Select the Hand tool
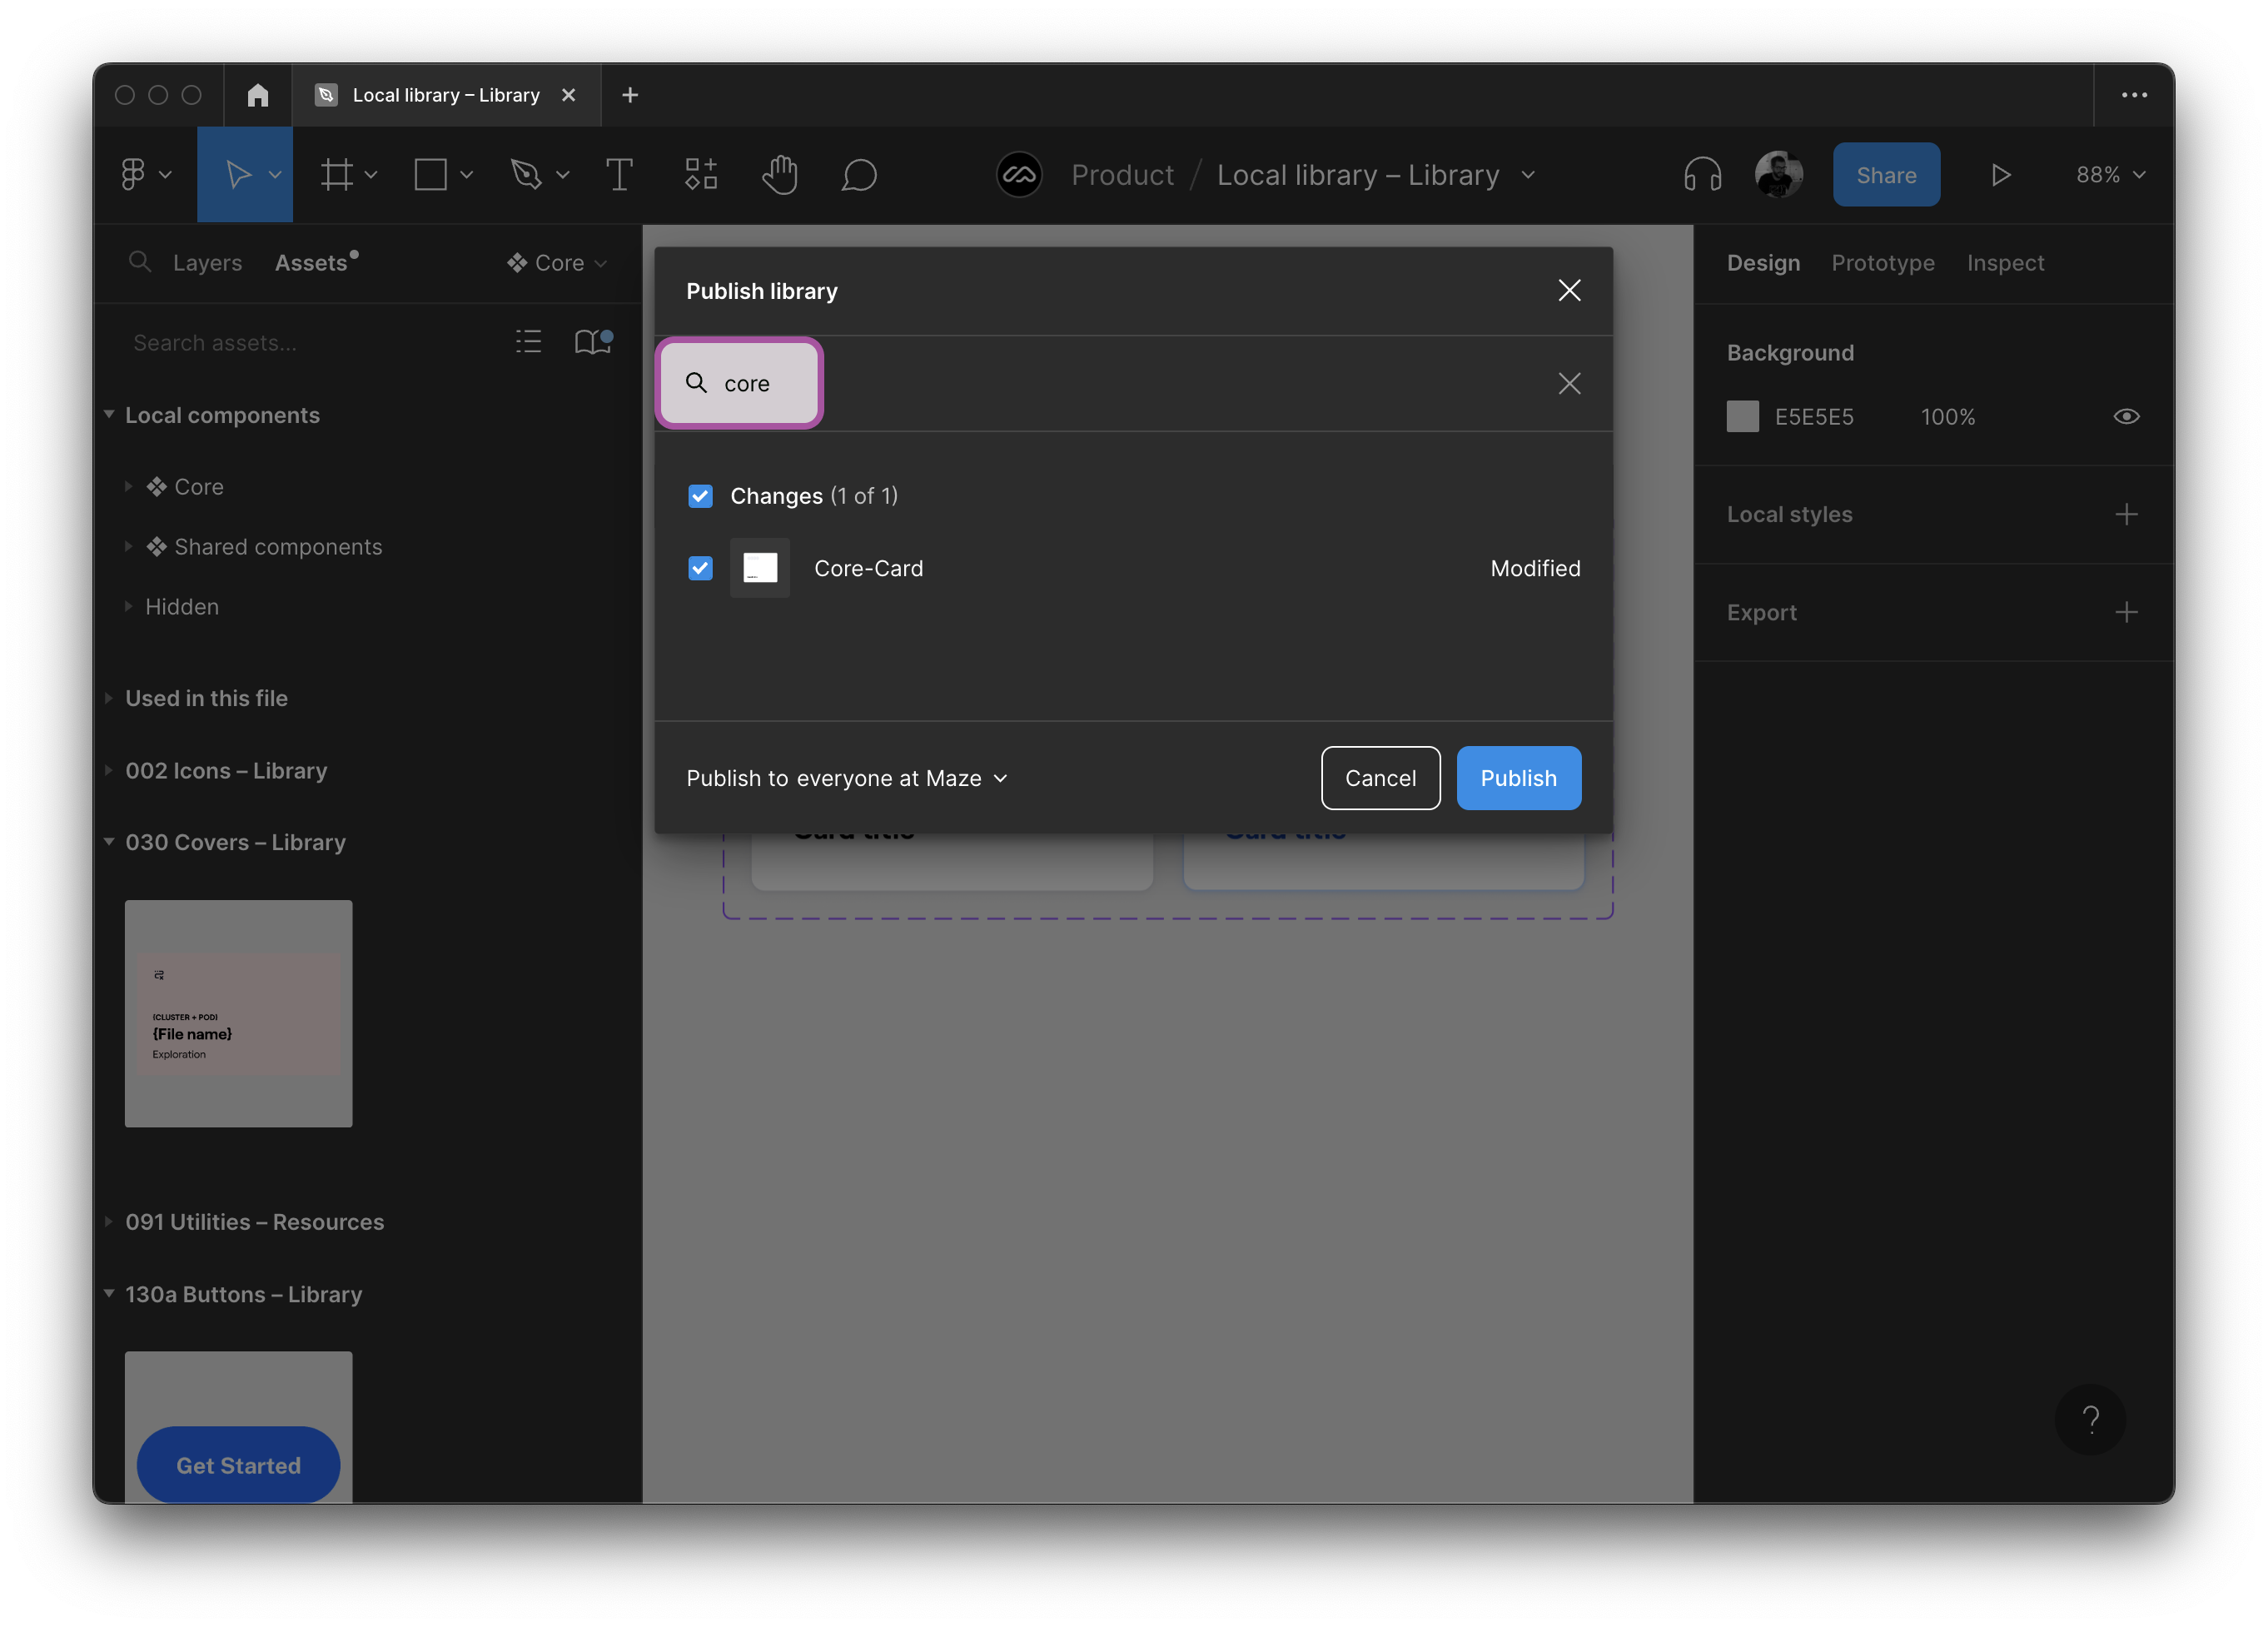 (x=779, y=175)
